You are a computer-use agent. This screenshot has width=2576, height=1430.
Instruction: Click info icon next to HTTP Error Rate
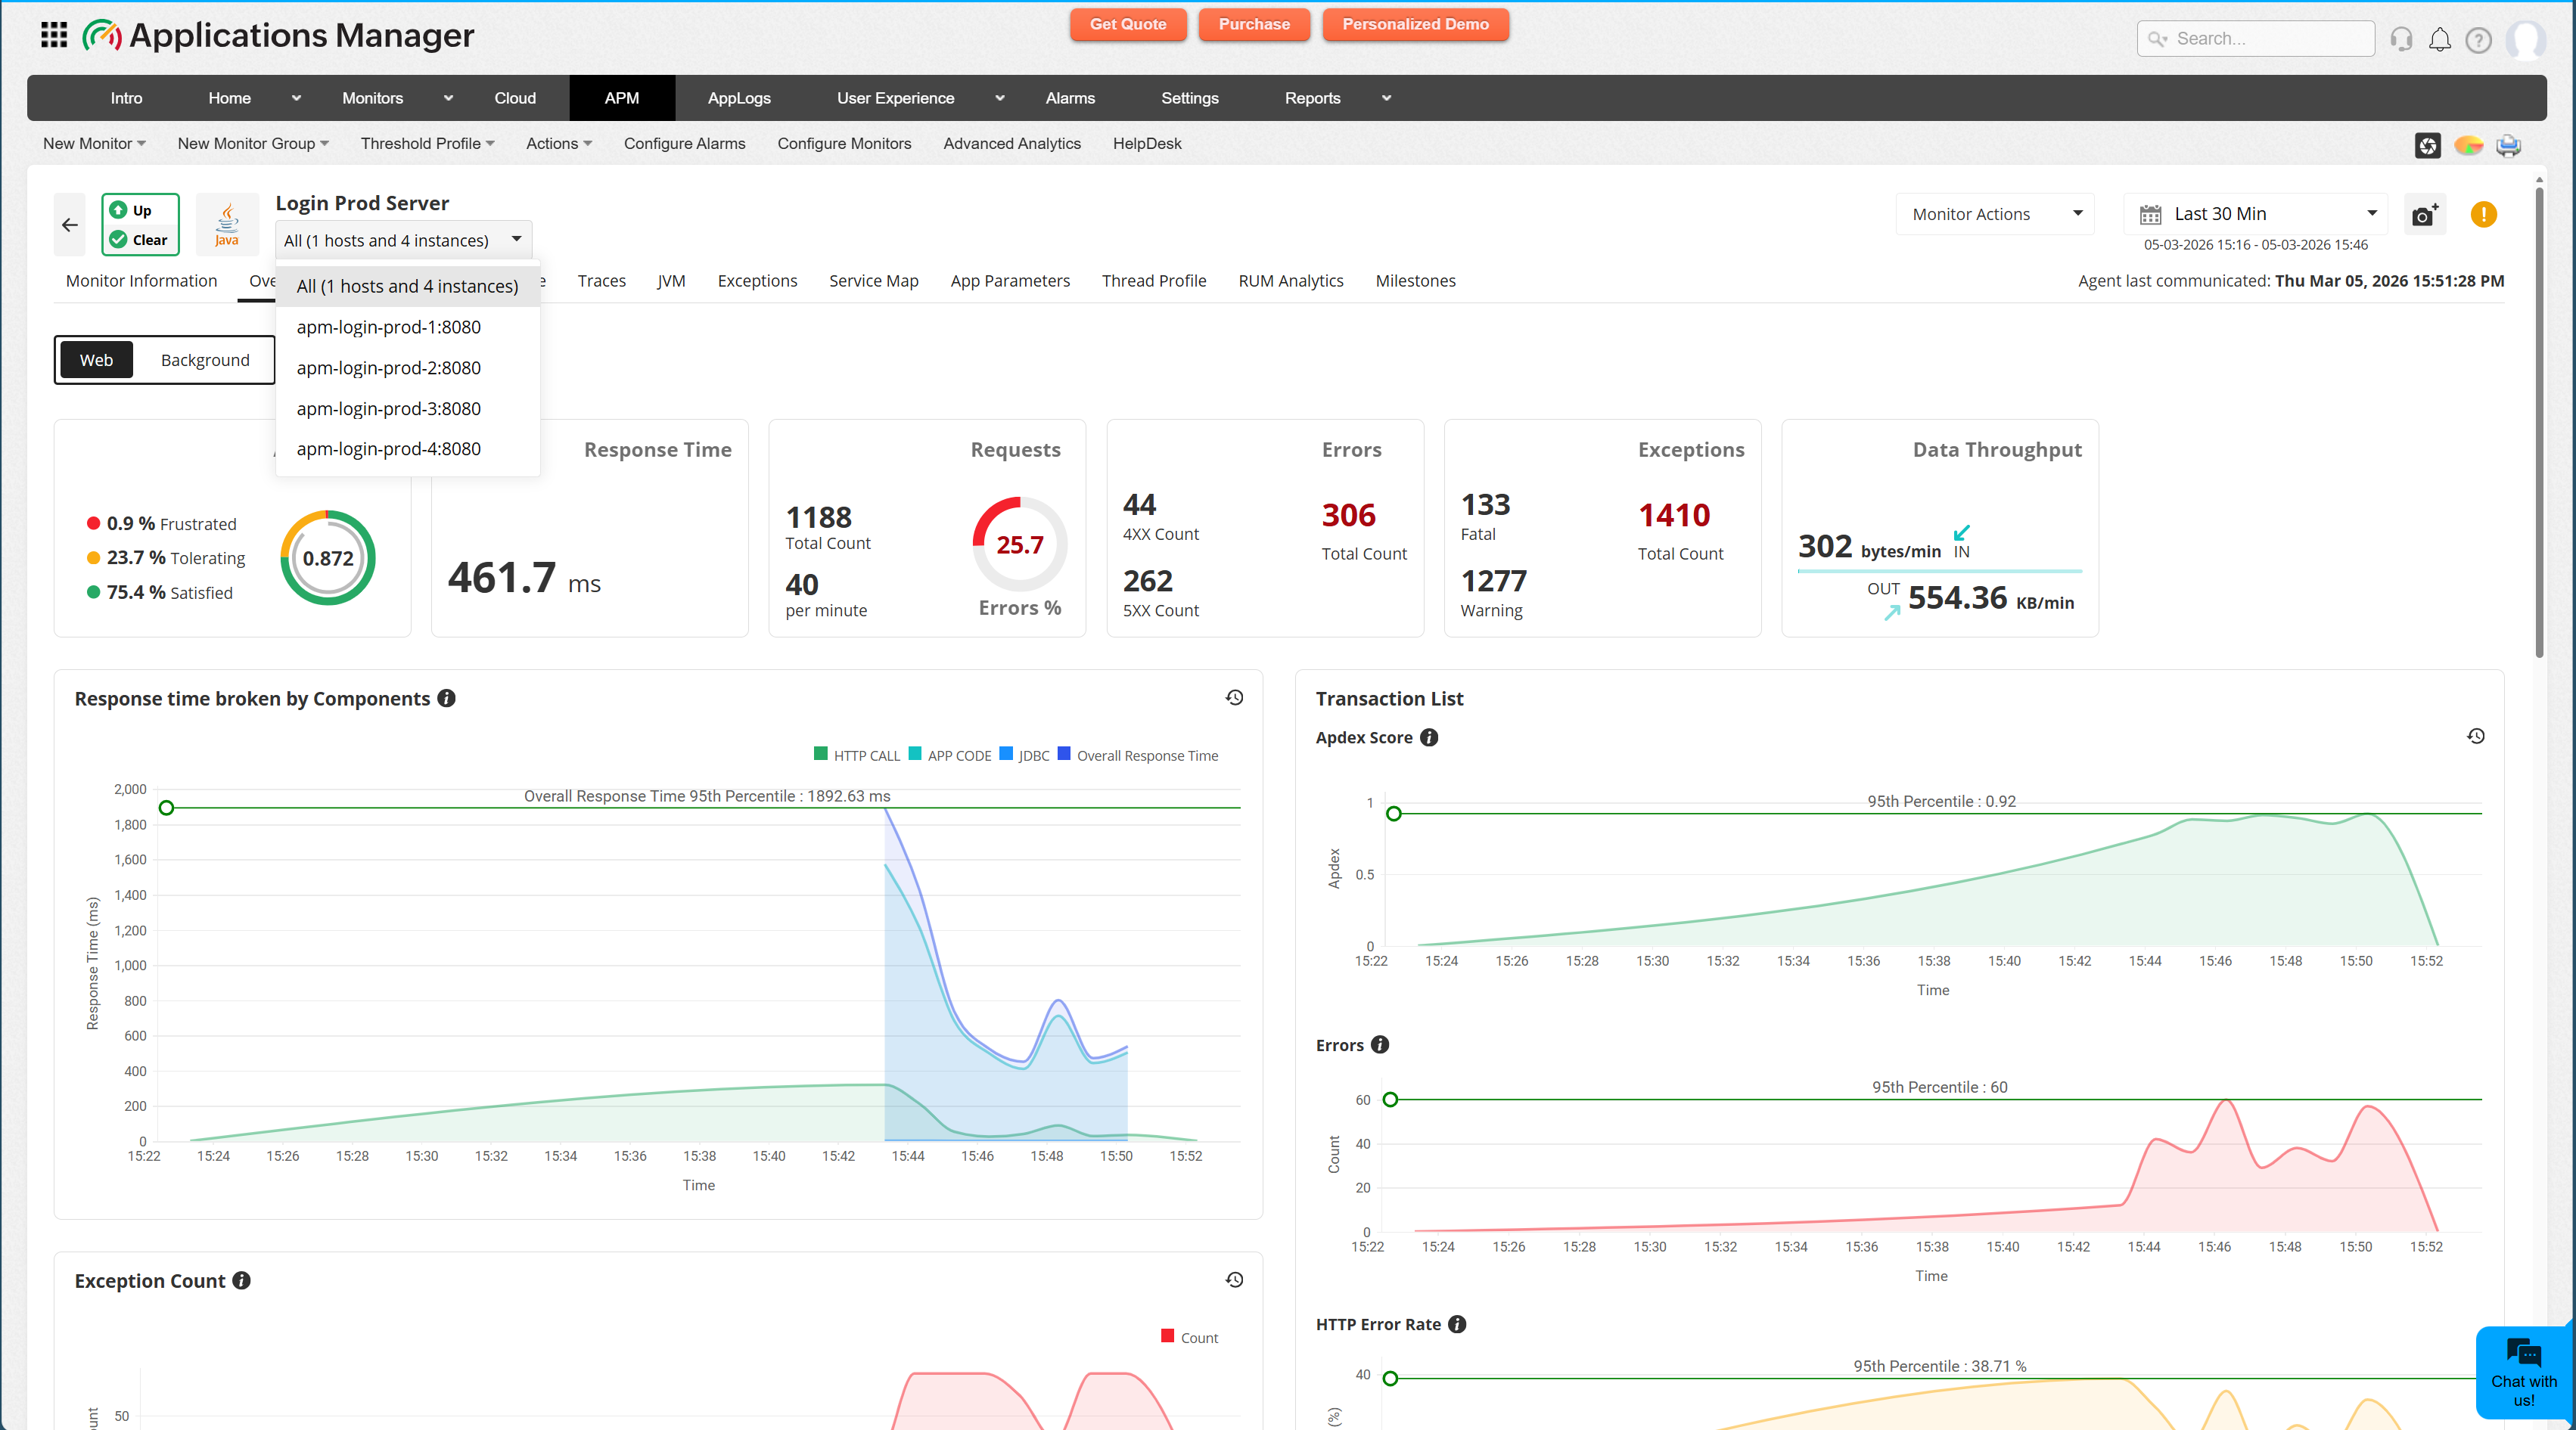tap(1457, 1324)
